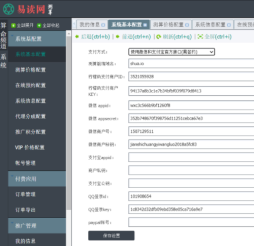Click the 易读网 logo icon

coord(8,9)
